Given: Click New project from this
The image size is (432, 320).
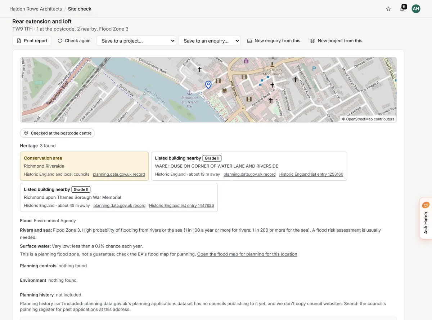Looking at the screenshot, I should click(x=336, y=41).
